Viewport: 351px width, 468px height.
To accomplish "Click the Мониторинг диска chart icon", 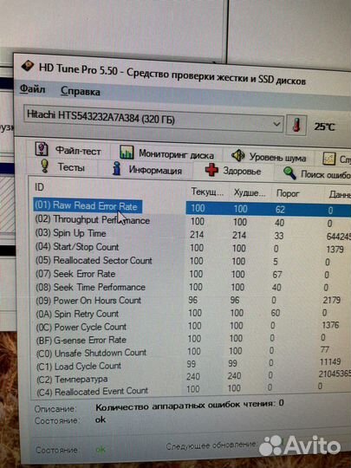I will coord(127,152).
